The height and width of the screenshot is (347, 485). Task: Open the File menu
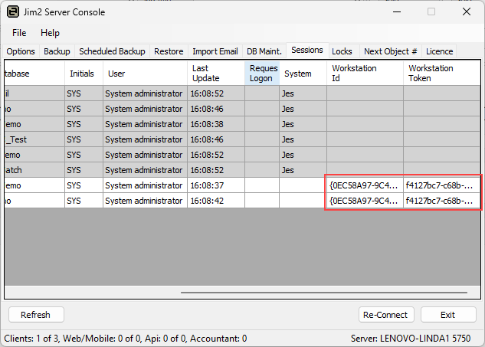(19, 33)
